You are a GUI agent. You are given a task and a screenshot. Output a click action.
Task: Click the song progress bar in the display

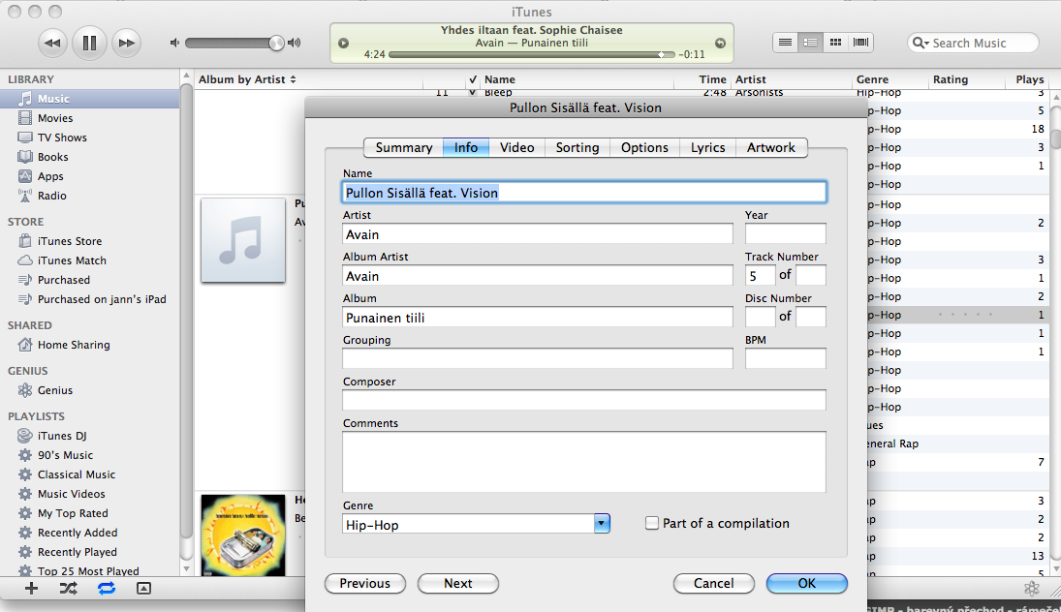click(x=531, y=55)
